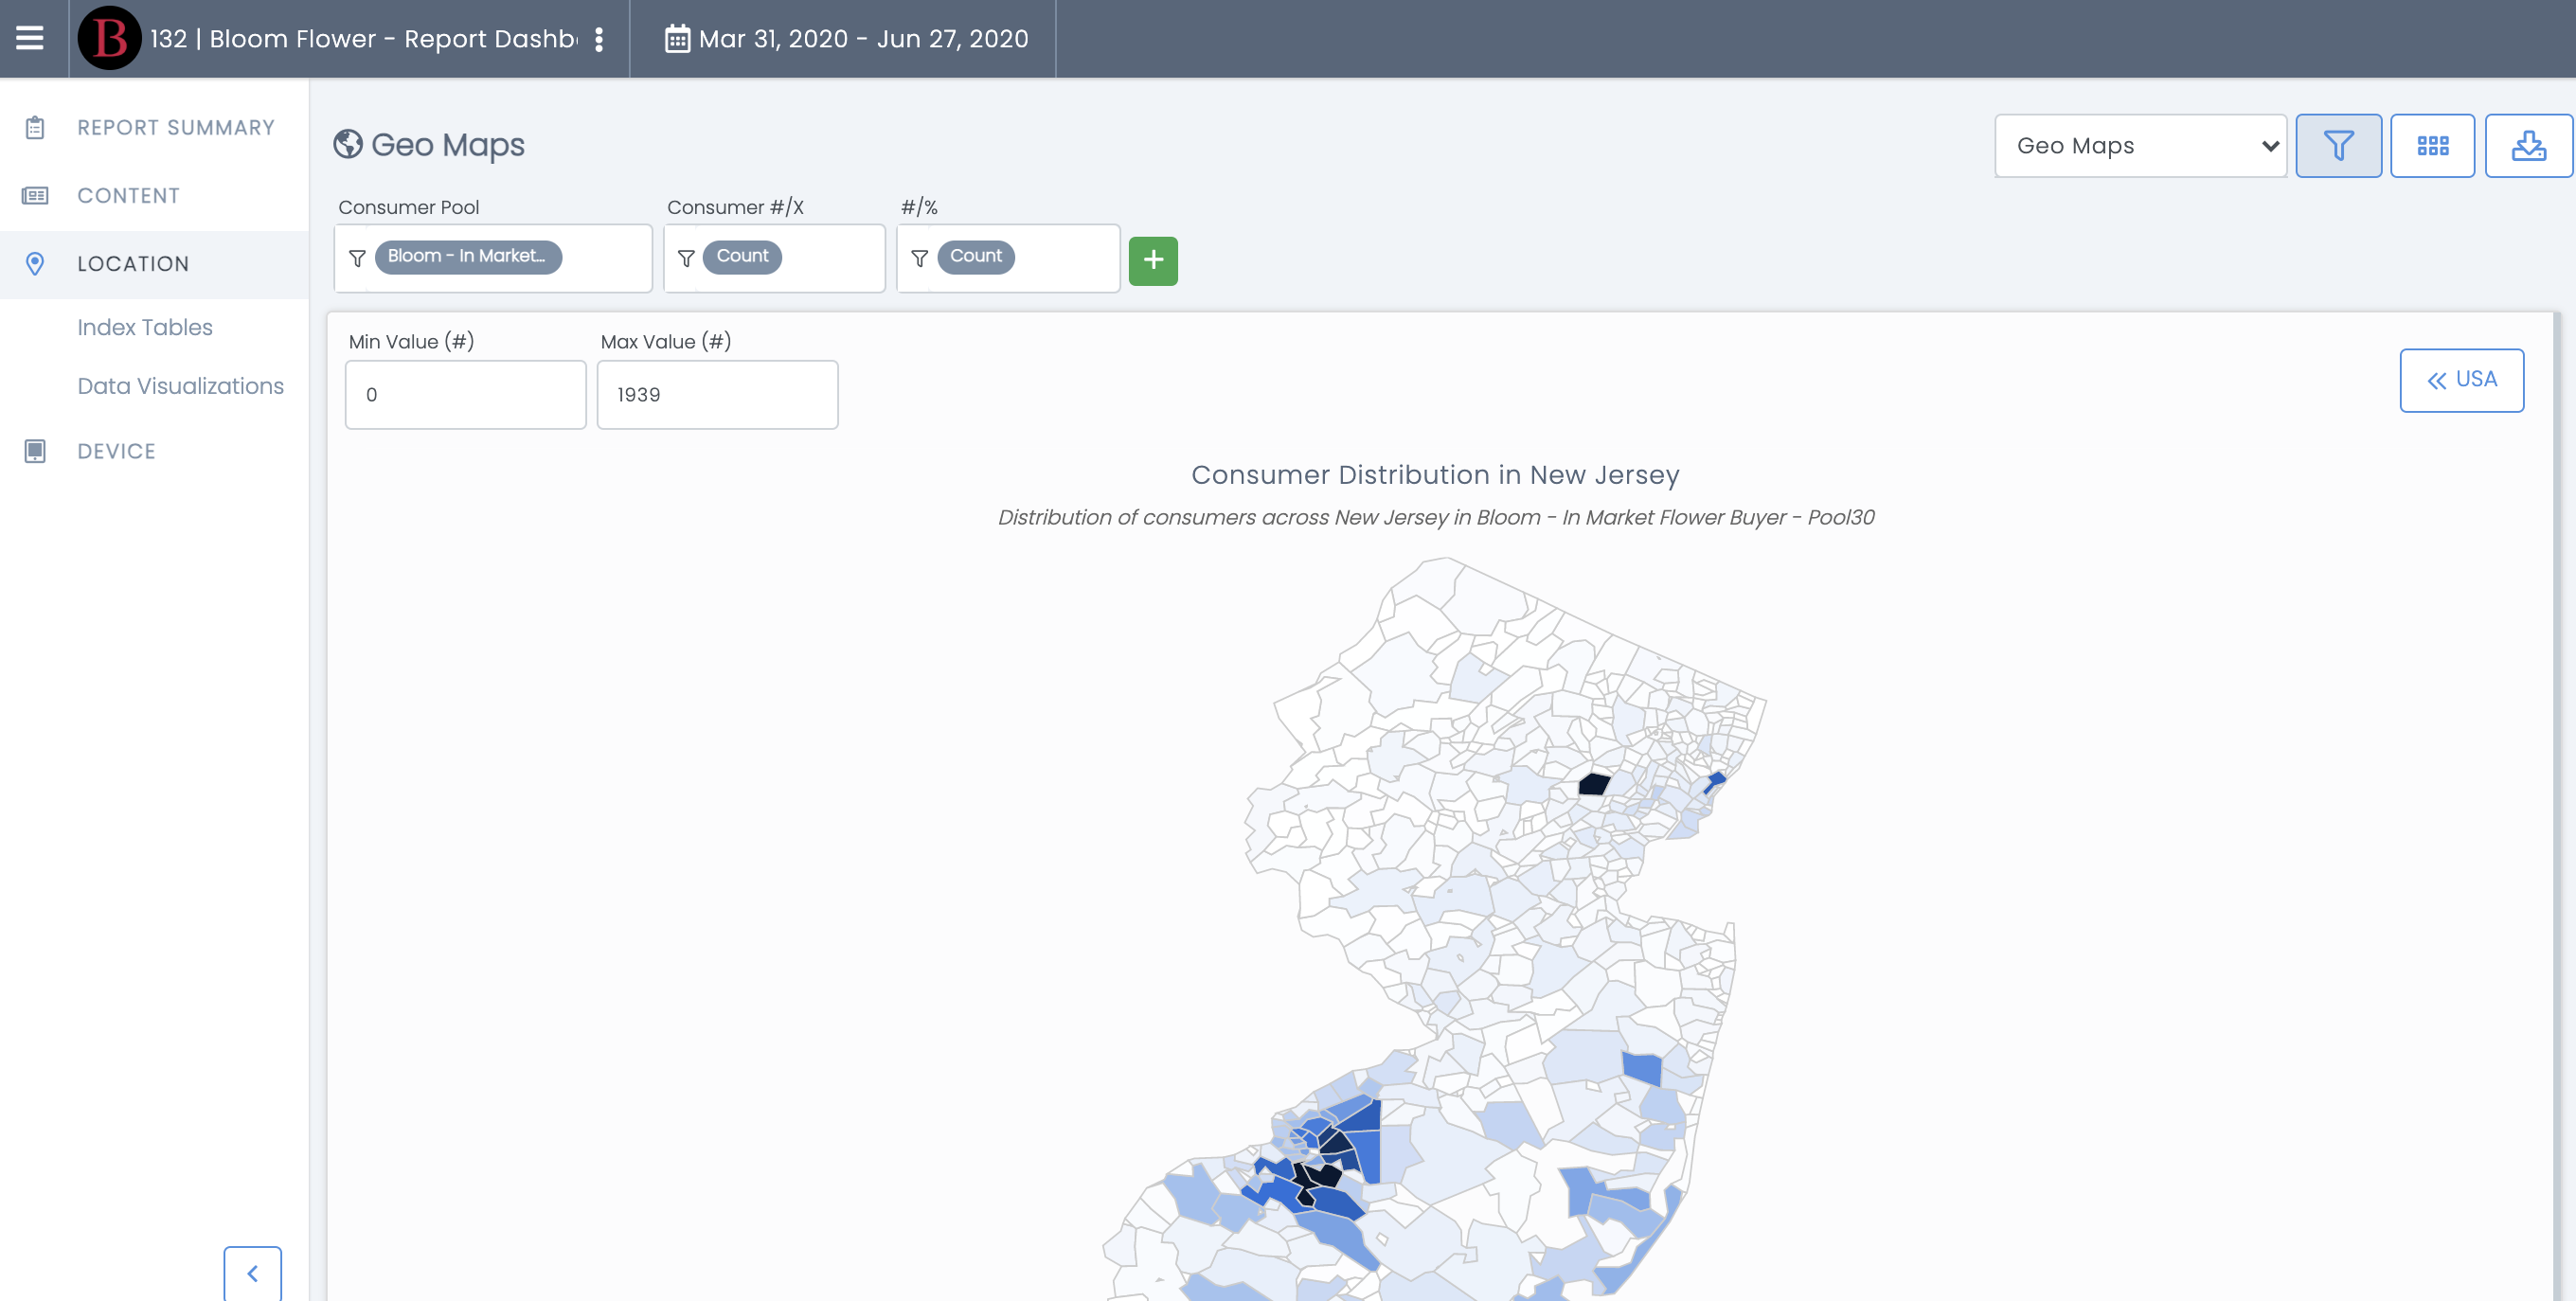The height and width of the screenshot is (1301, 2576).
Task: Open the dashboard three-dot options menu
Action: (x=599, y=39)
